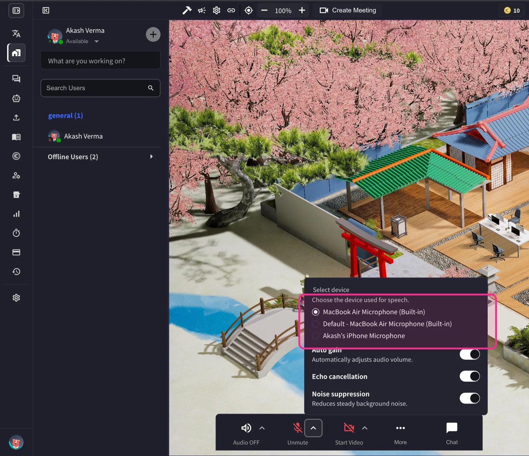Viewport: 529px width, 456px height.
Task: Toggle the Auto gain switch
Action: pyautogui.click(x=470, y=354)
